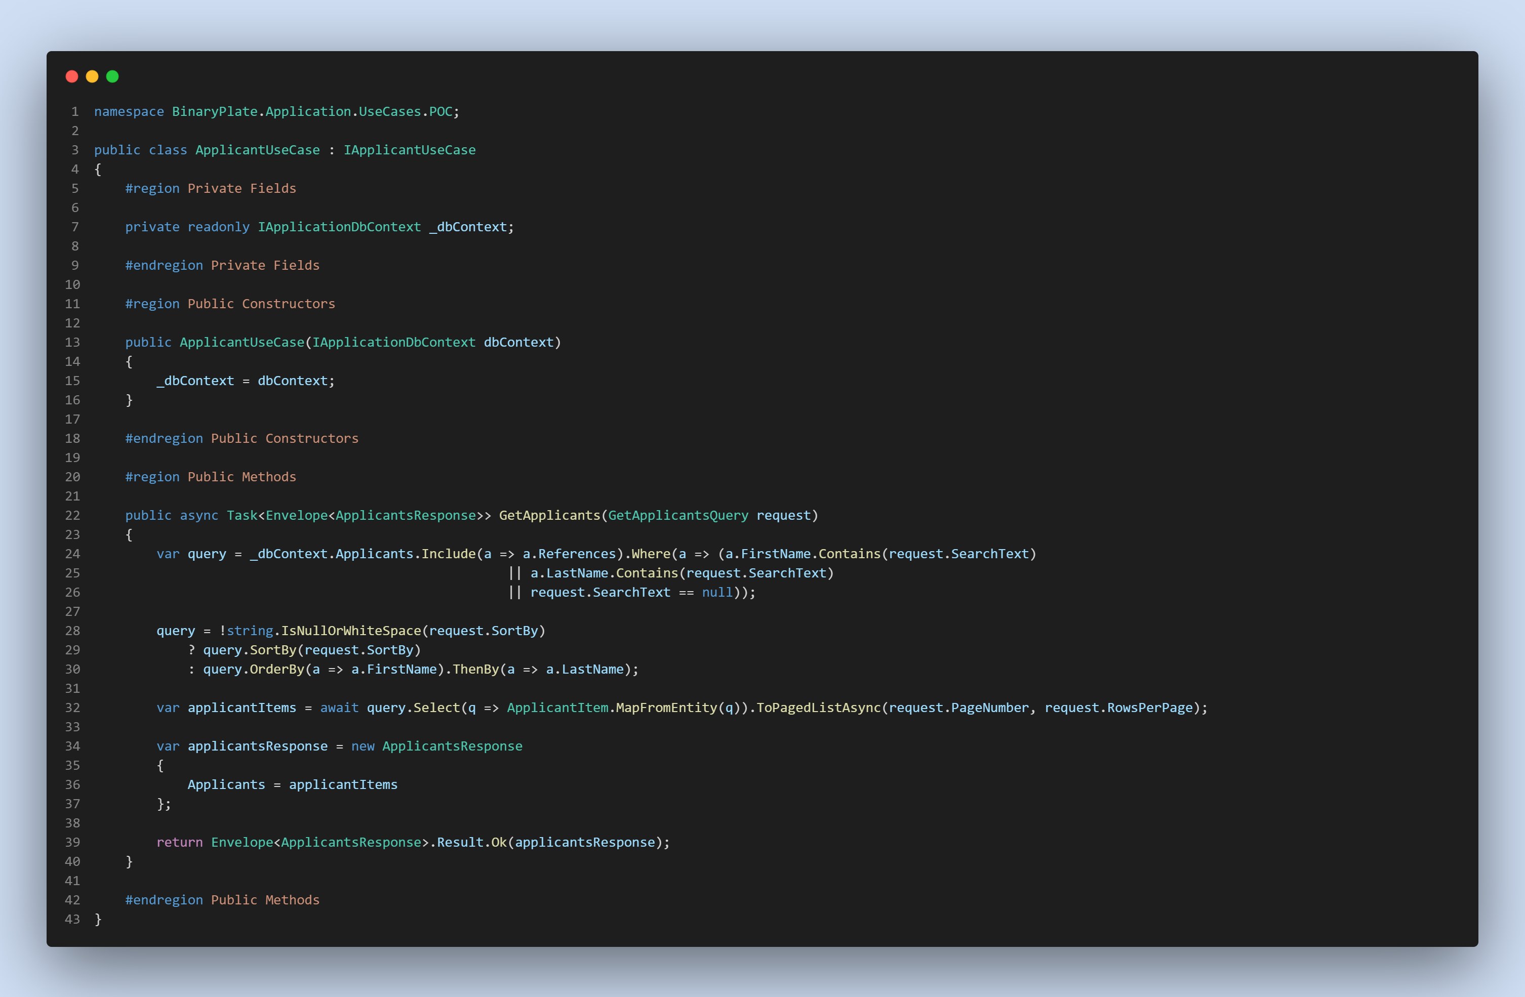Click 'return' keyword on line 39
The width and height of the screenshot is (1525, 997).
pyautogui.click(x=179, y=842)
